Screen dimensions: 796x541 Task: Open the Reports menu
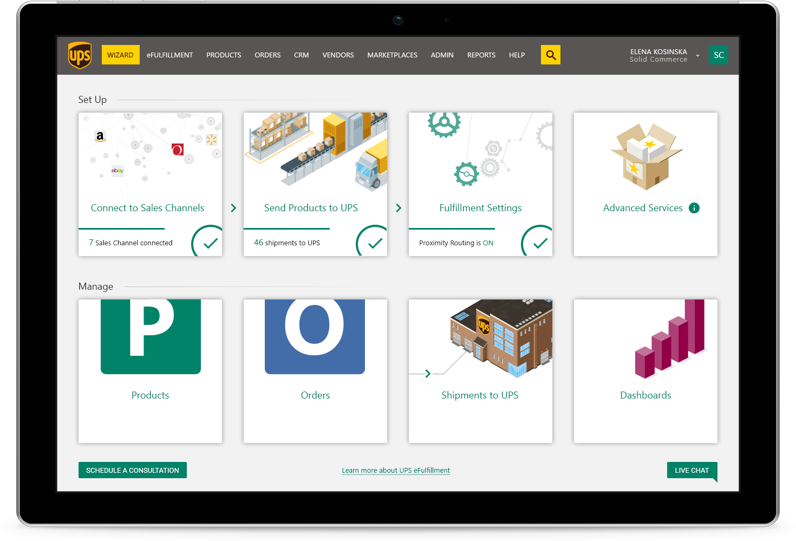[x=481, y=55]
